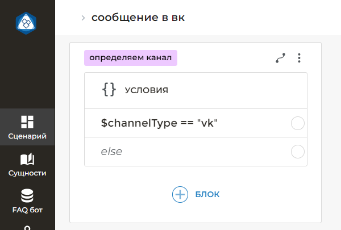Click the connection route icon on the block
The height and width of the screenshot is (230, 341).
point(280,58)
